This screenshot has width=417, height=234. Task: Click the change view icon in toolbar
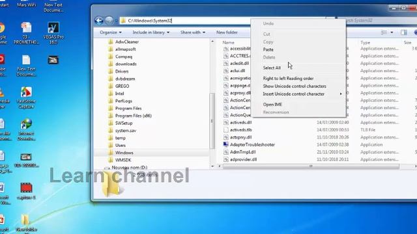384,32
